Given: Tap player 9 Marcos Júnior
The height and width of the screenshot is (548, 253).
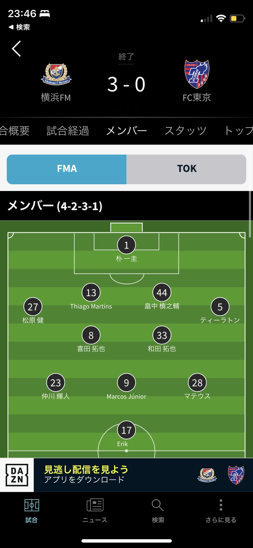Looking at the screenshot, I should pos(126,383).
